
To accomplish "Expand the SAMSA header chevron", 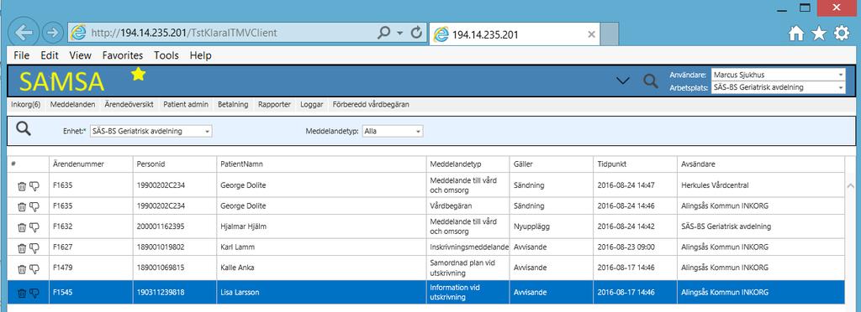I will pos(622,81).
